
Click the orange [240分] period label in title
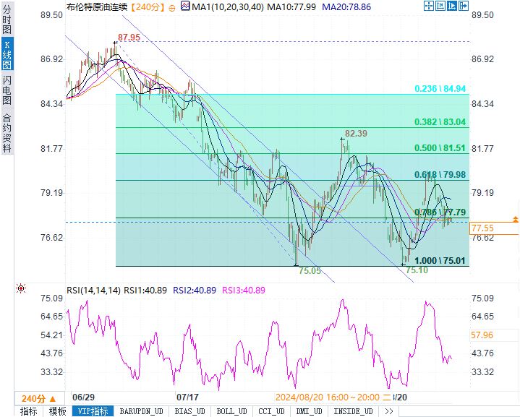point(148,7)
